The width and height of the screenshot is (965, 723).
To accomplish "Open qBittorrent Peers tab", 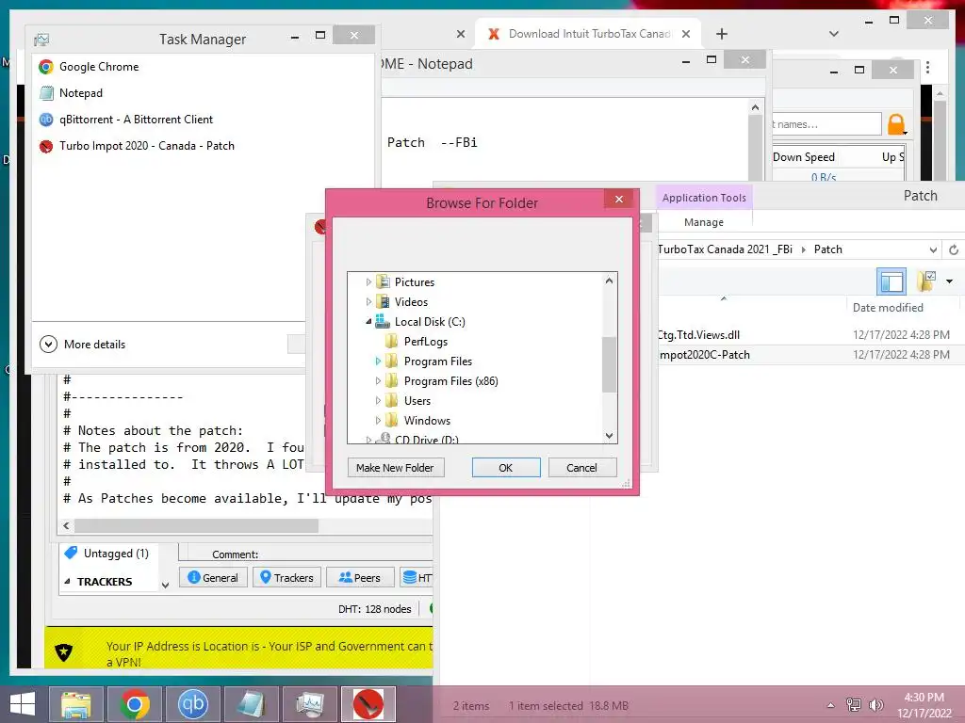I will tap(359, 577).
